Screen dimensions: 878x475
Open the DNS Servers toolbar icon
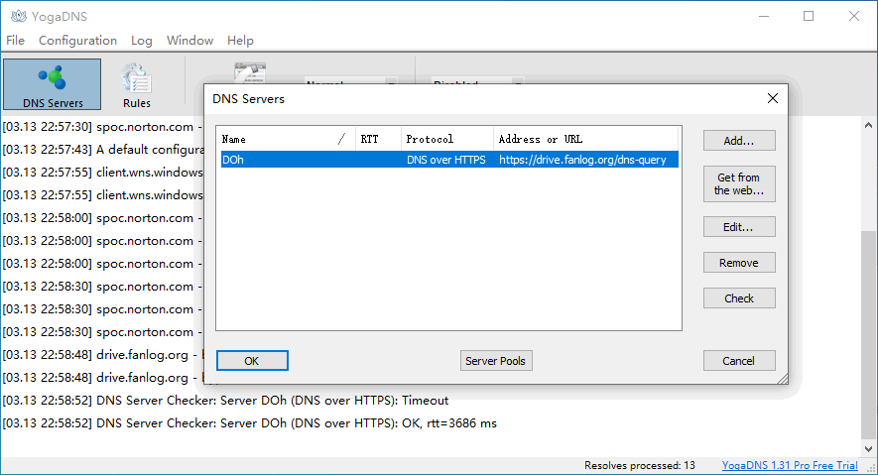tap(52, 84)
